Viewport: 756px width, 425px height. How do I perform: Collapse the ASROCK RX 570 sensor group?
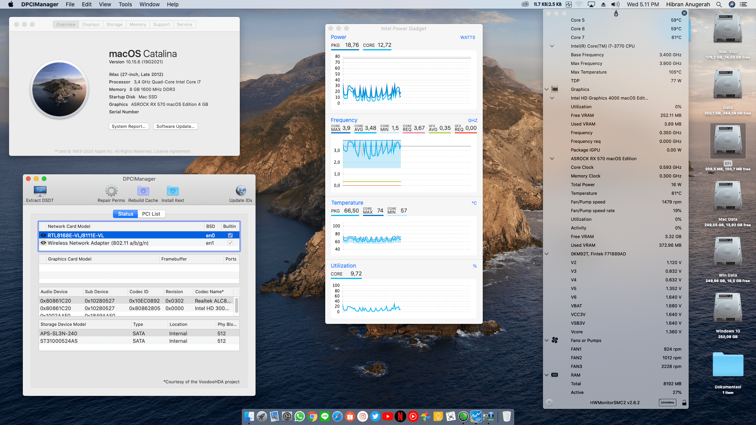point(552,159)
